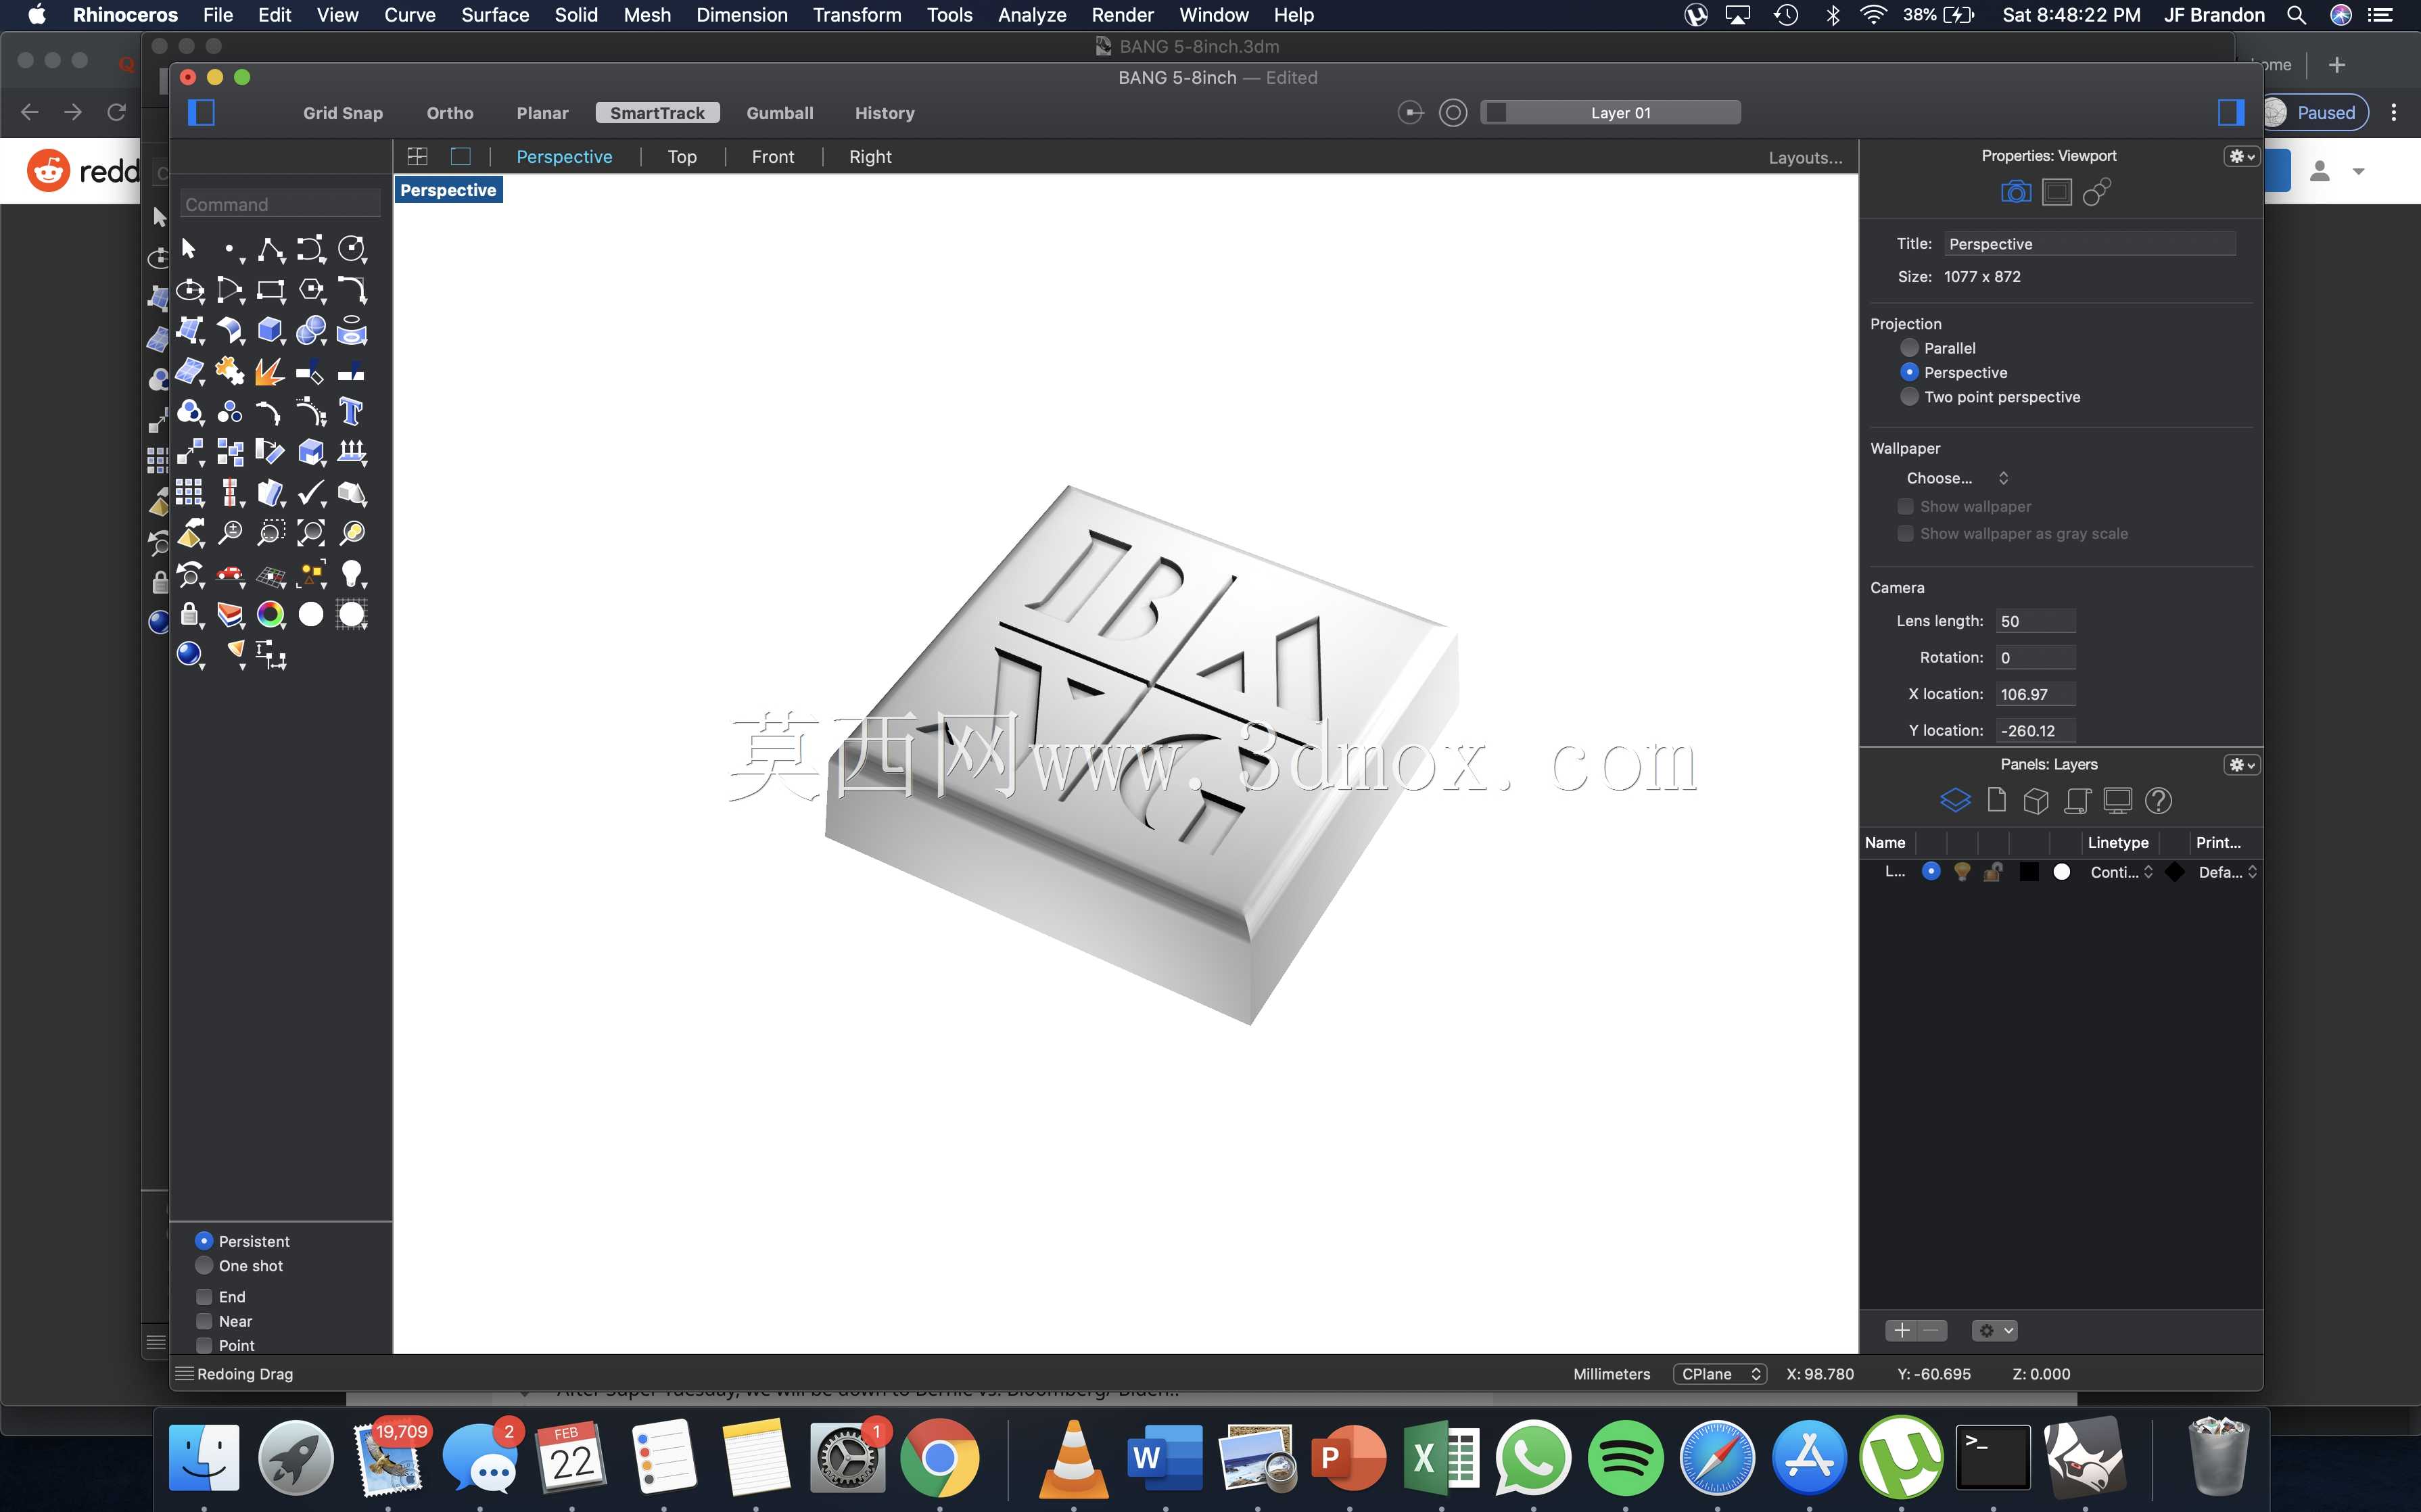The width and height of the screenshot is (2421, 1512).
Task: Toggle the Grid Snap button
Action: [343, 113]
